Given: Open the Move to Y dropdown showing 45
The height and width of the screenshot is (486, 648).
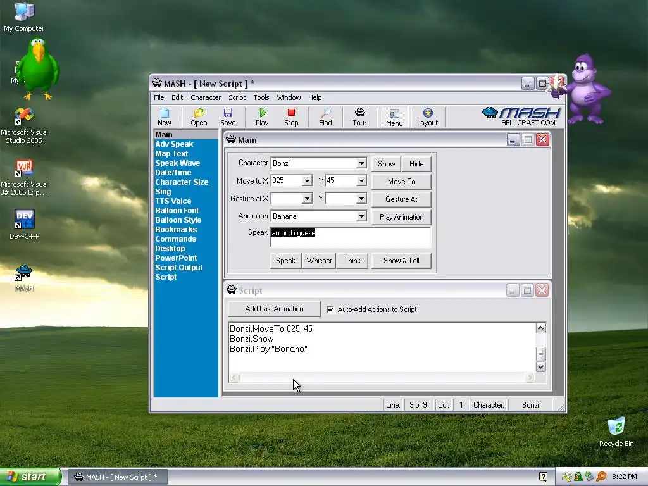Looking at the screenshot, I should coord(361,180).
